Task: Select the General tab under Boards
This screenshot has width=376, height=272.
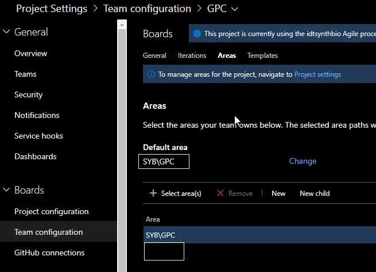Action: click(154, 56)
